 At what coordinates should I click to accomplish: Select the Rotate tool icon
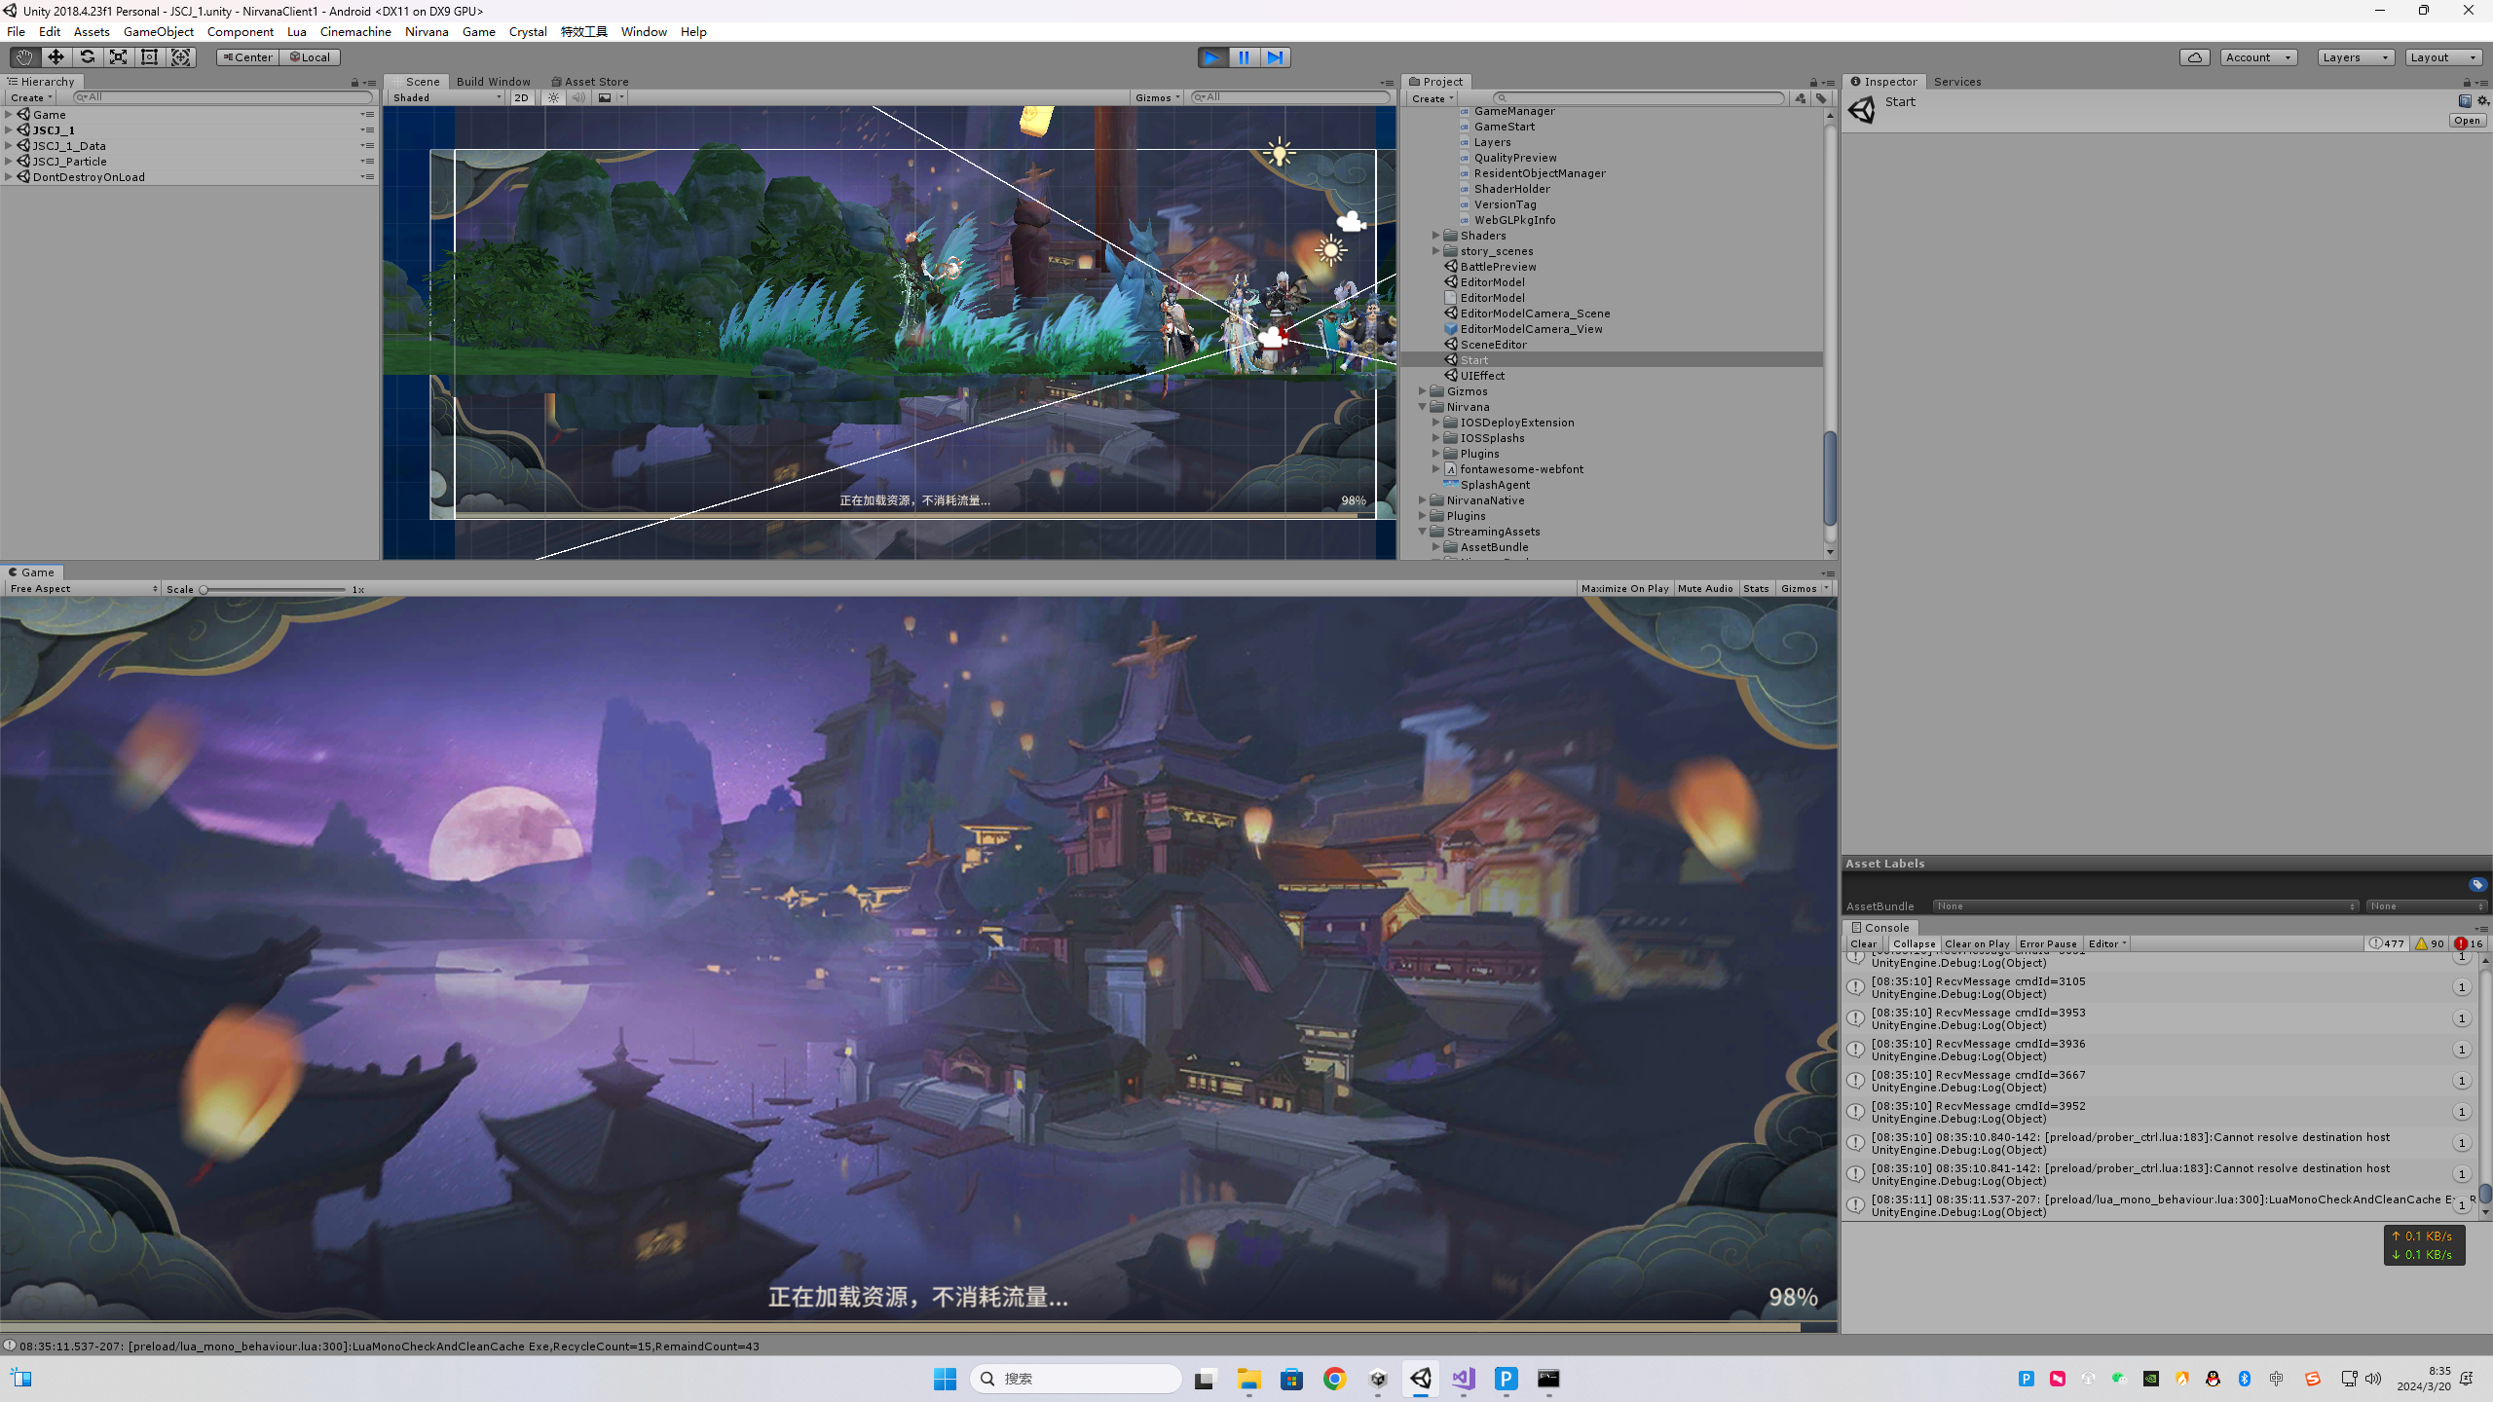click(x=87, y=57)
